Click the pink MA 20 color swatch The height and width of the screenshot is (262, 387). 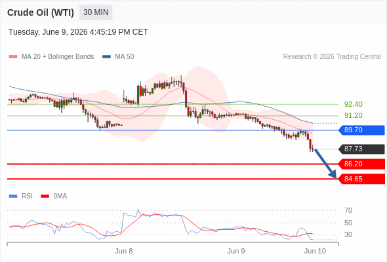13,57
